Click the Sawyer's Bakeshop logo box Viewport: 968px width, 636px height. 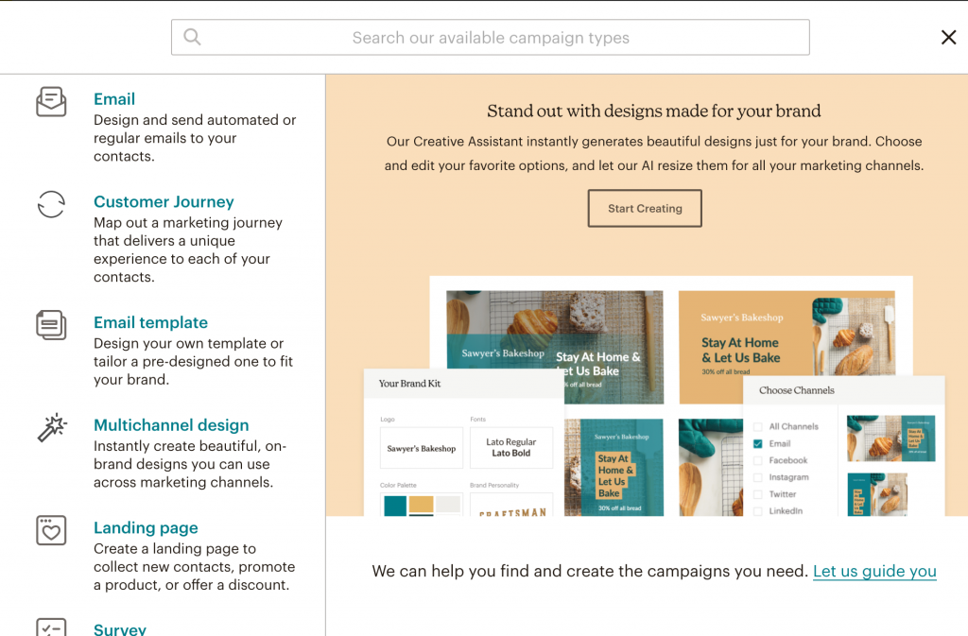(x=421, y=448)
